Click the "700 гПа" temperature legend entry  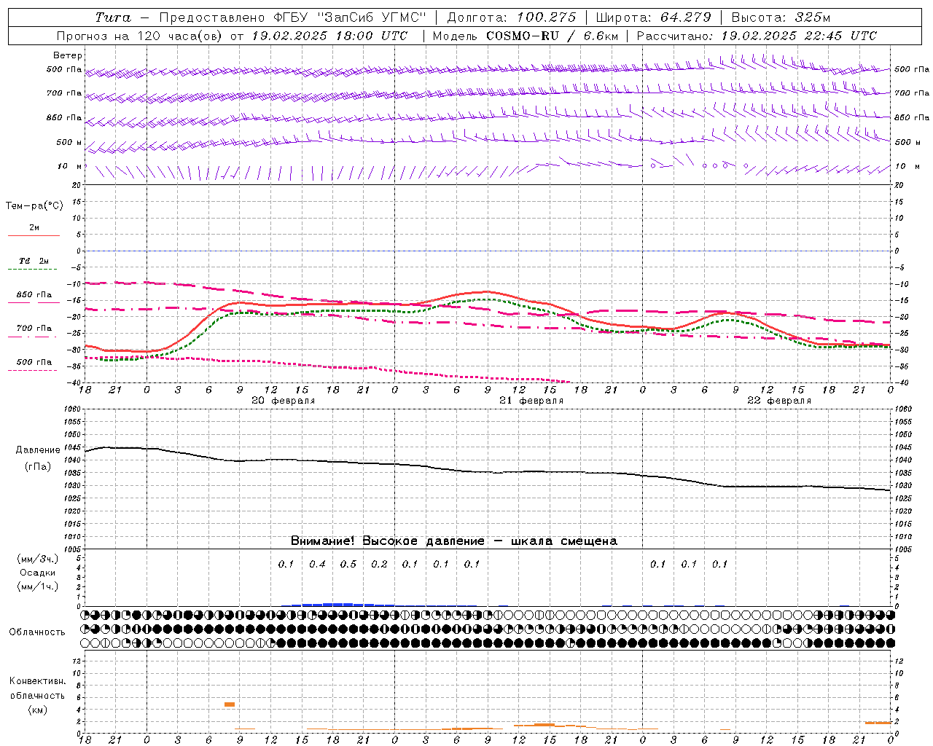[34, 329]
